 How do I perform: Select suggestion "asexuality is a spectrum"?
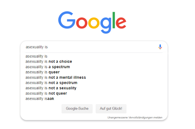coord(48,67)
